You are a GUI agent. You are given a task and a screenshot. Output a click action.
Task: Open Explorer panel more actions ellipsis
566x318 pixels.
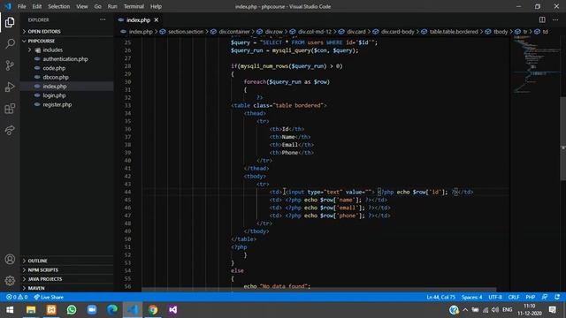[103, 19]
